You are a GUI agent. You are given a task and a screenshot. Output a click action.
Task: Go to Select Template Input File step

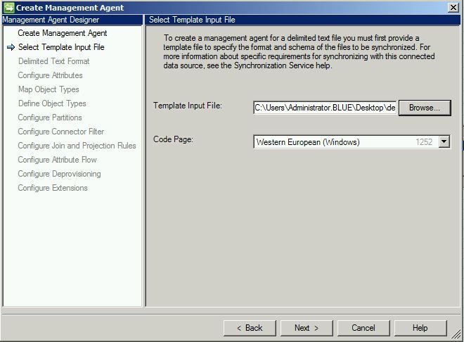[61, 47]
